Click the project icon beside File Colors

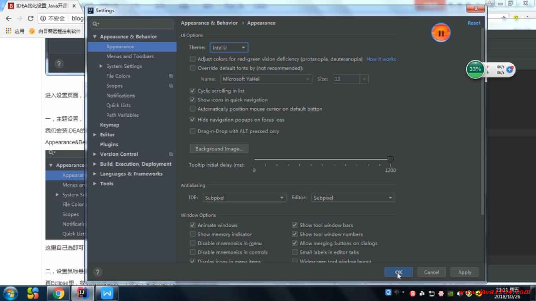pos(171,76)
